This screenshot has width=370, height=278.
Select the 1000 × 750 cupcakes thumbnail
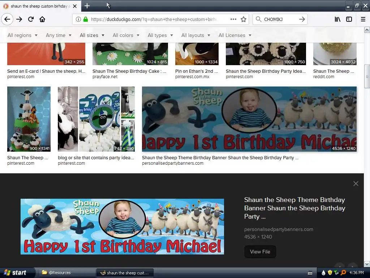(x=266, y=54)
